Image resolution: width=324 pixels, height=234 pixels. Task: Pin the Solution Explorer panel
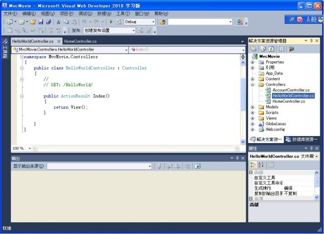coord(311,41)
